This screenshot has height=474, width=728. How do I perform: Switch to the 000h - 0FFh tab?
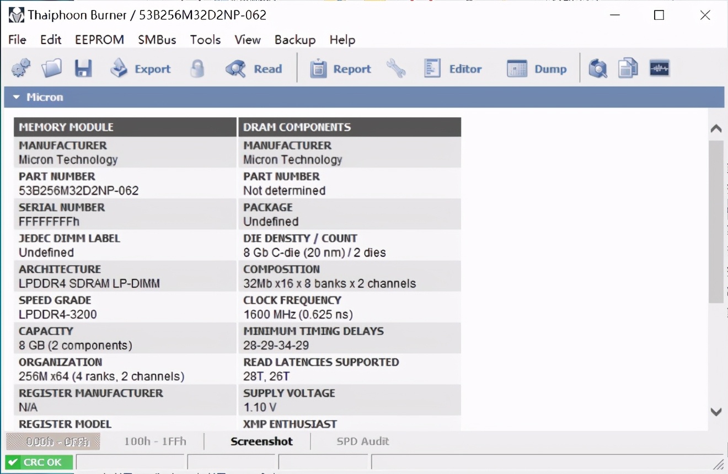coord(53,441)
